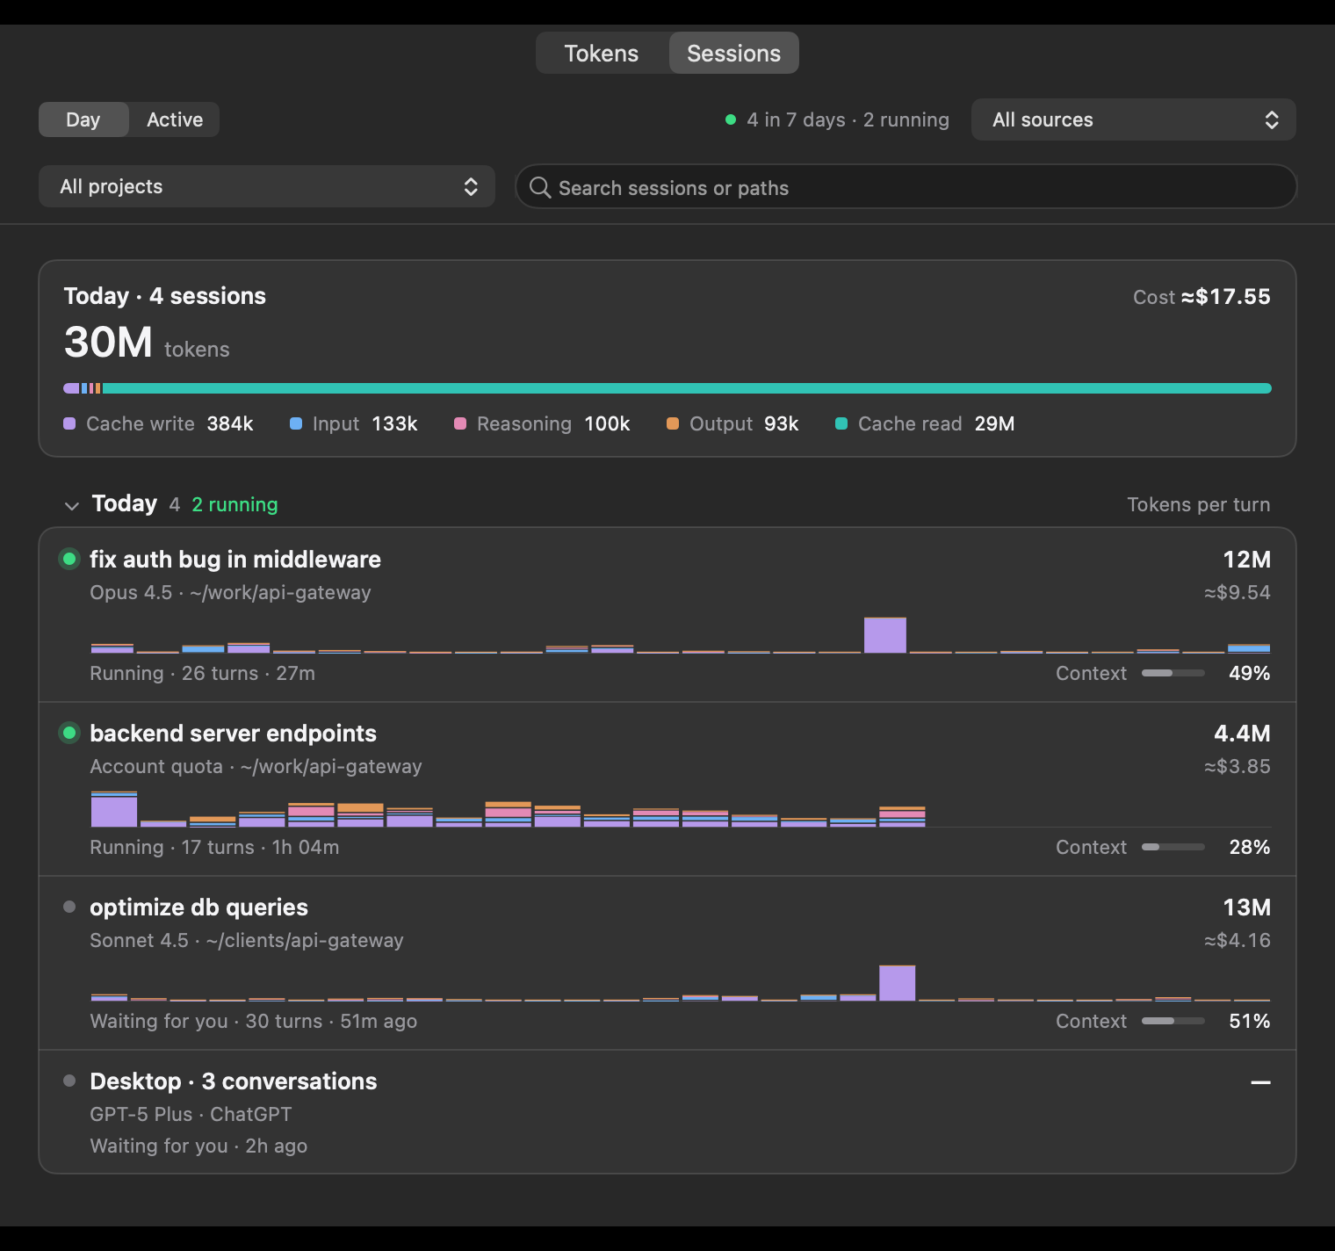The height and width of the screenshot is (1251, 1335).
Task: Click the tall purple bar in optimize db queries chart
Action: tap(898, 983)
